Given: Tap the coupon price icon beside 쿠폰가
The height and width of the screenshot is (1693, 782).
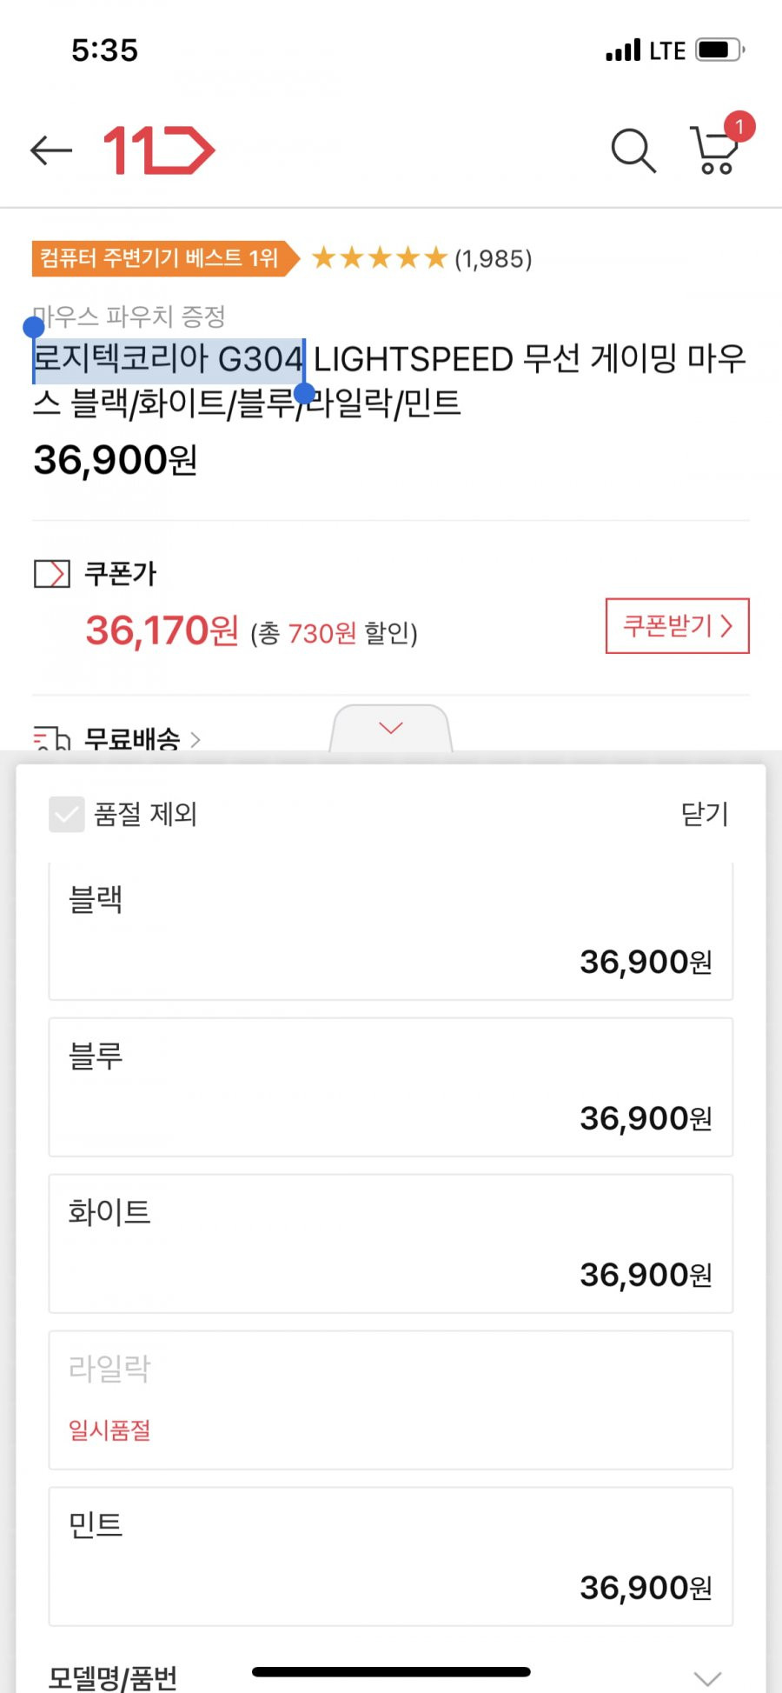Looking at the screenshot, I should [x=52, y=574].
